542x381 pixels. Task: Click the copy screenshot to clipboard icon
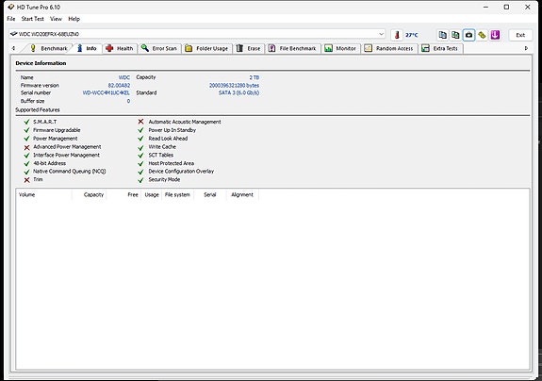click(x=455, y=35)
